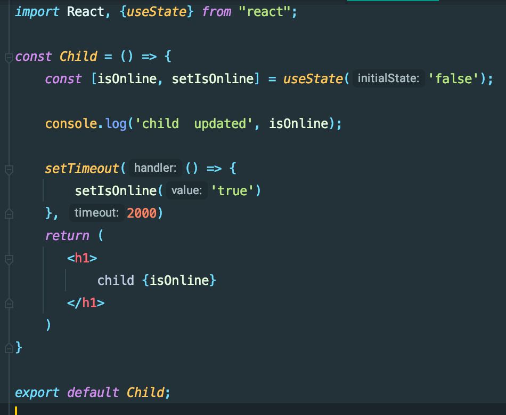Click the 'value:' parameter hint
The width and height of the screenshot is (506, 415).
click(186, 190)
